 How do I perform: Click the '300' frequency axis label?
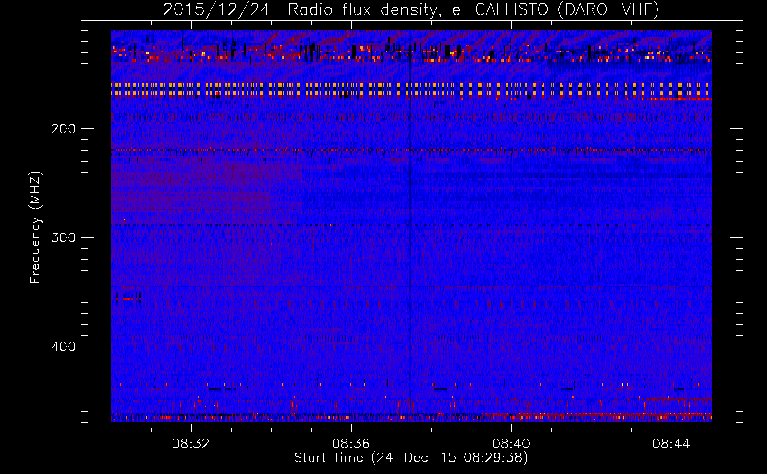(63, 237)
